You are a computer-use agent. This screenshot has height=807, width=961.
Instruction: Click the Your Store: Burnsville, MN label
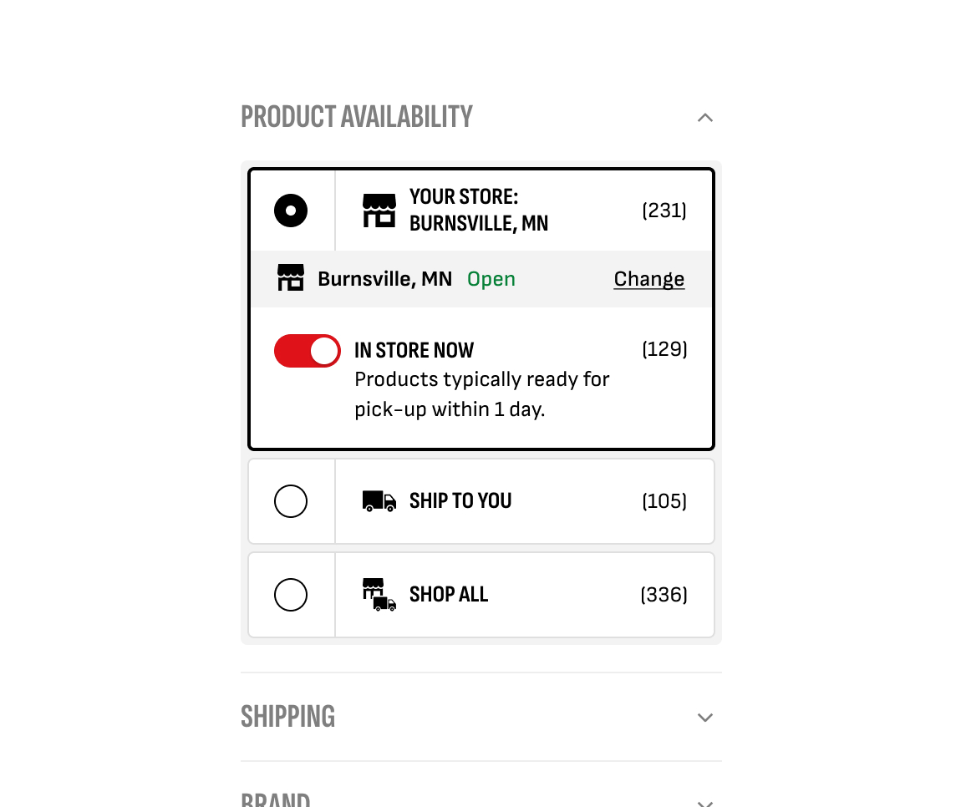coord(479,211)
